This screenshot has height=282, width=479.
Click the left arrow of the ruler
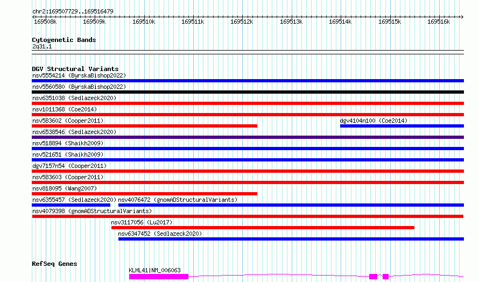coord(33,17)
